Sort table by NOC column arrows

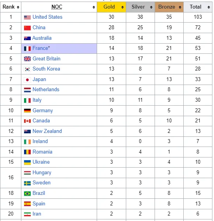94,7
